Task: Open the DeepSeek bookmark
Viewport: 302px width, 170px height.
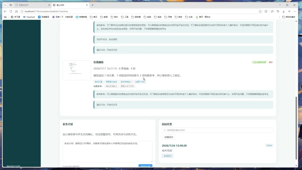Action: [29, 17]
